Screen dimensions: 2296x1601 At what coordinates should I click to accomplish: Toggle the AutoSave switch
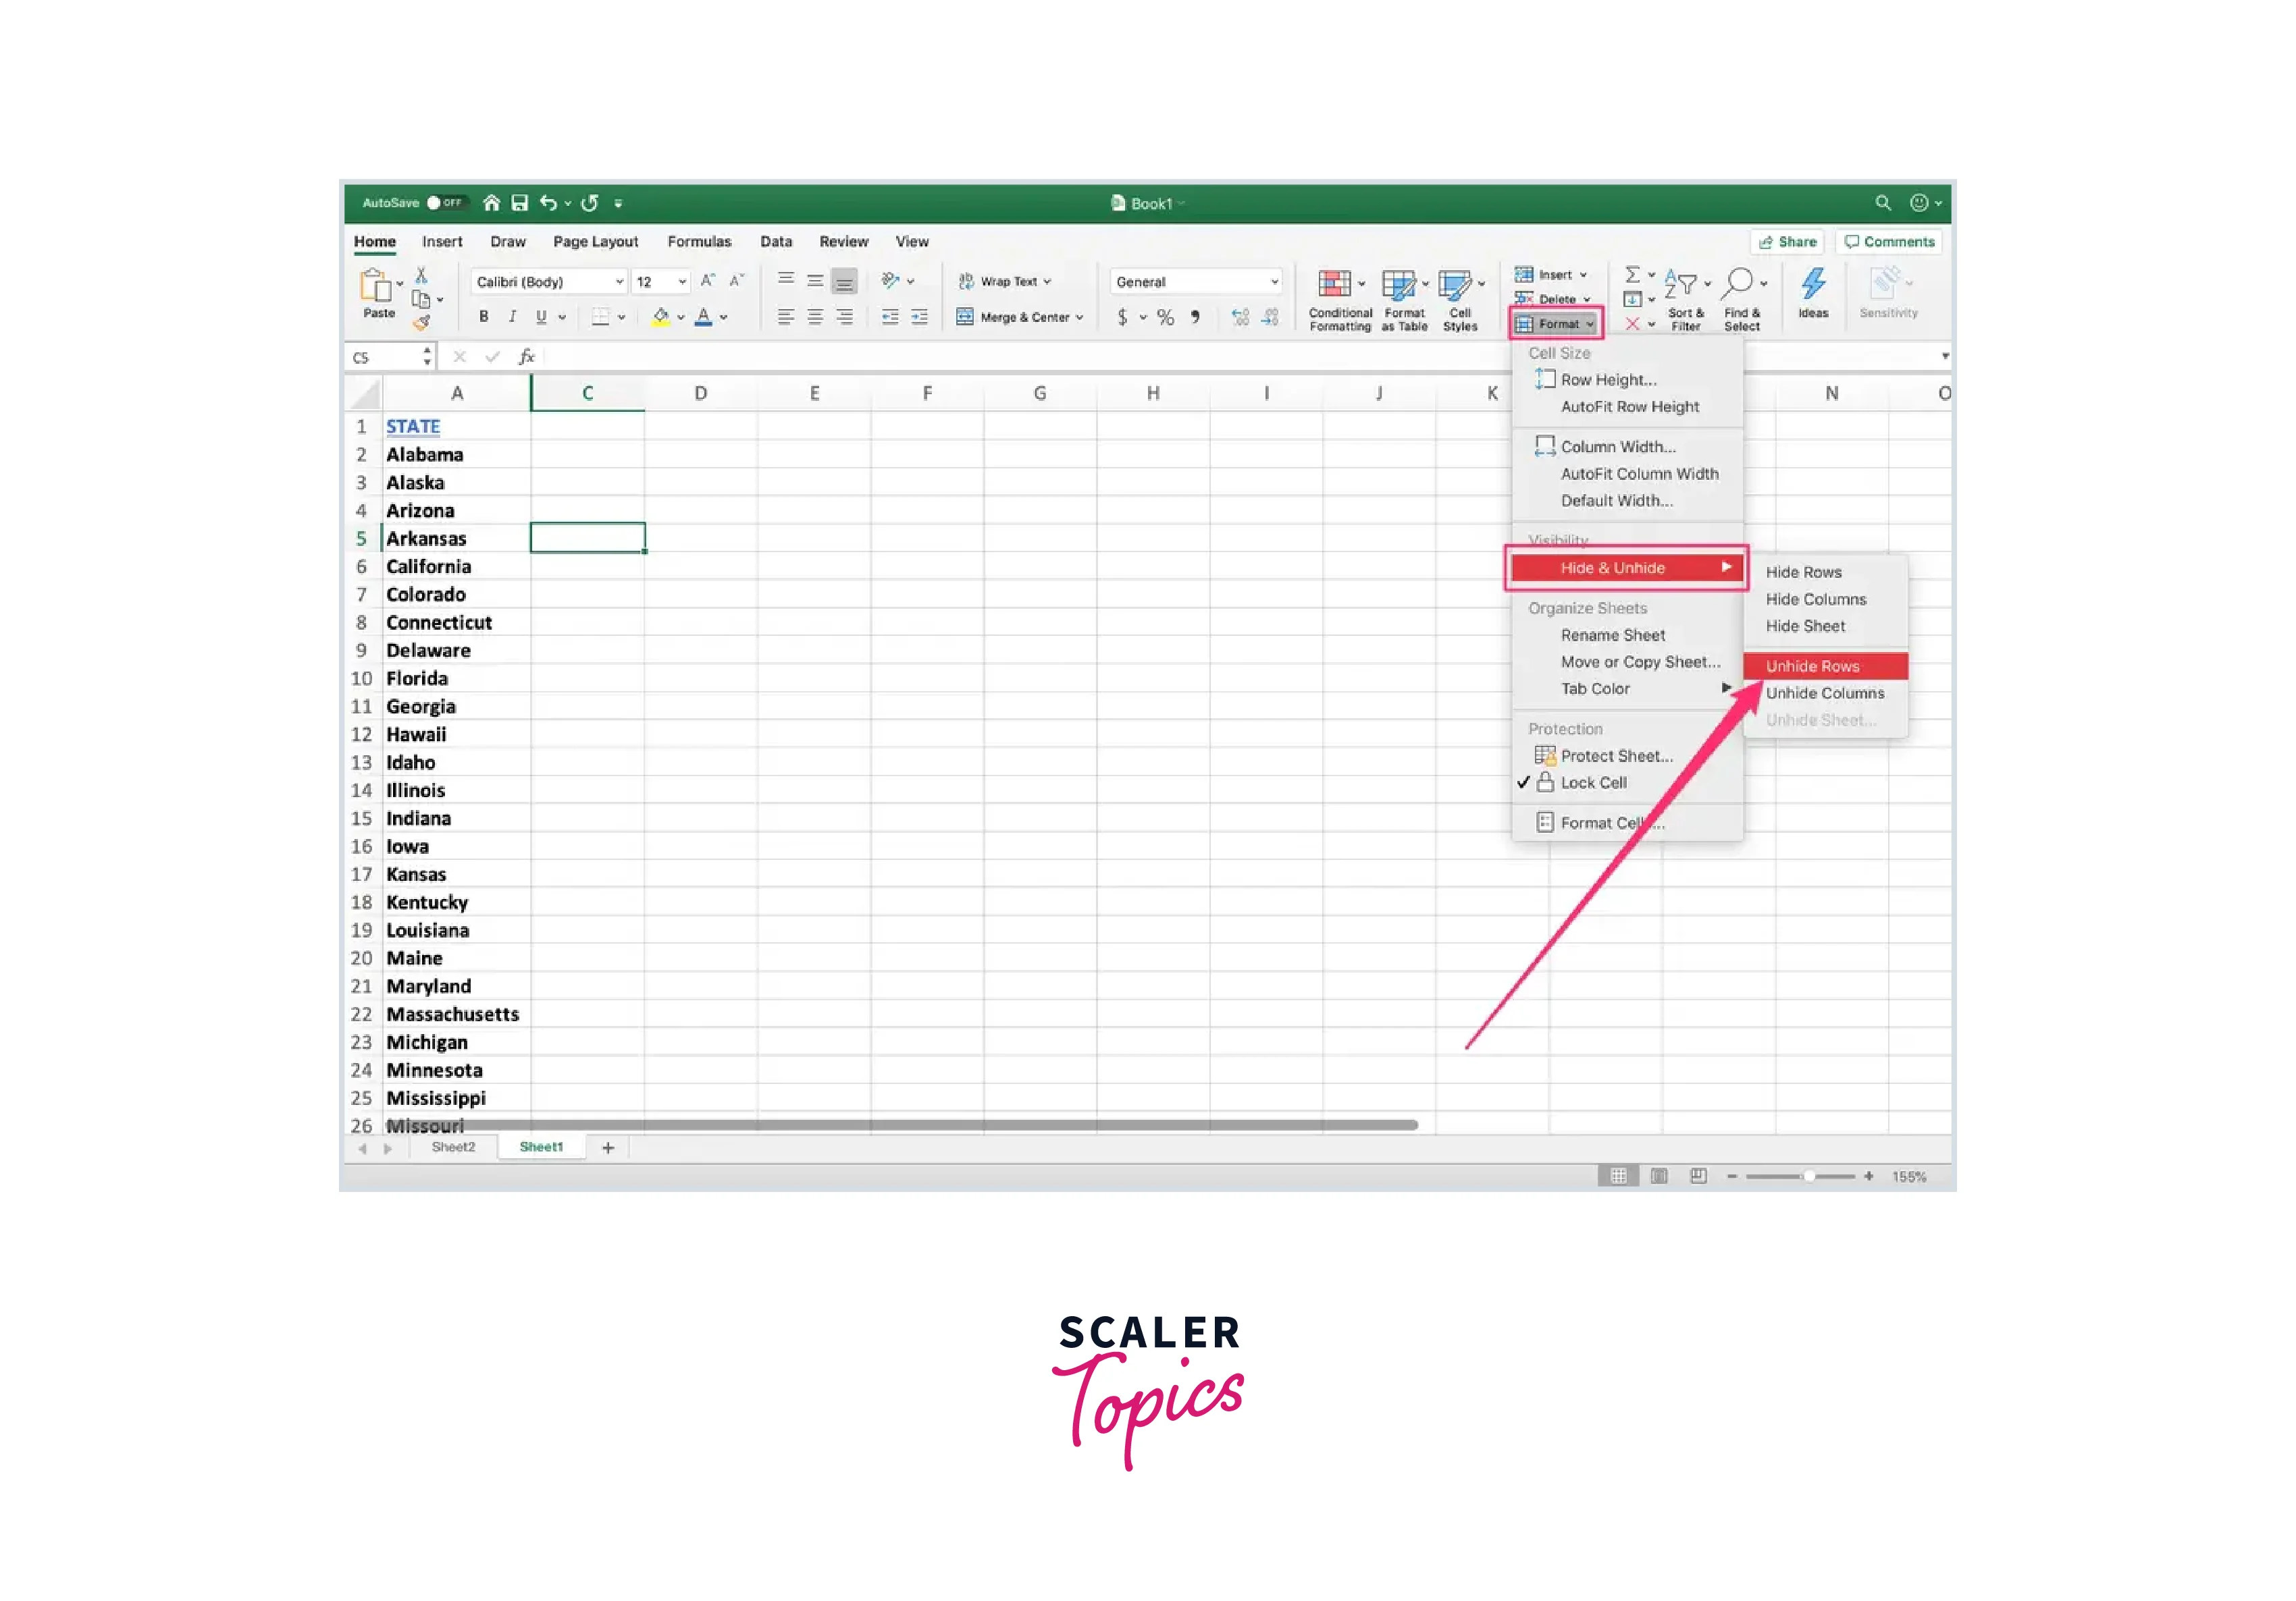click(446, 203)
